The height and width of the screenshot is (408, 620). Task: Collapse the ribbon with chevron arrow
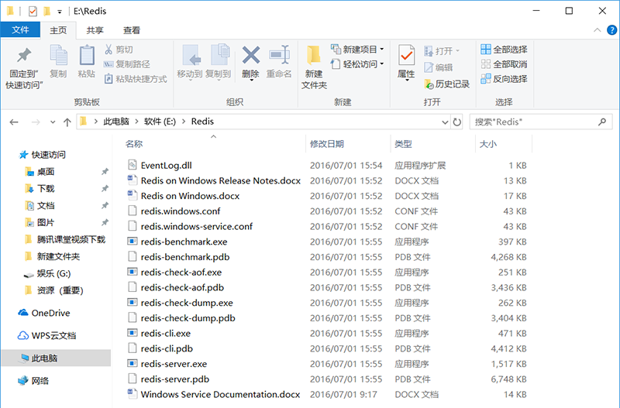[x=598, y=30]
